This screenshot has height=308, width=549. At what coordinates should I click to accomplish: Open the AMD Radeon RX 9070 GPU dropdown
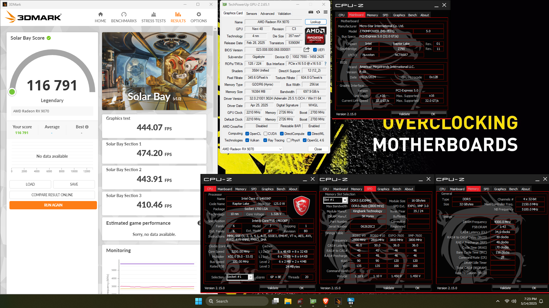(252, 149)
